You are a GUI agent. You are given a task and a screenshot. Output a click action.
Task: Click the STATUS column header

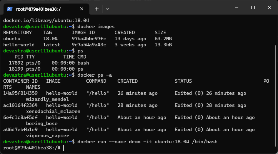click(183, 81)
